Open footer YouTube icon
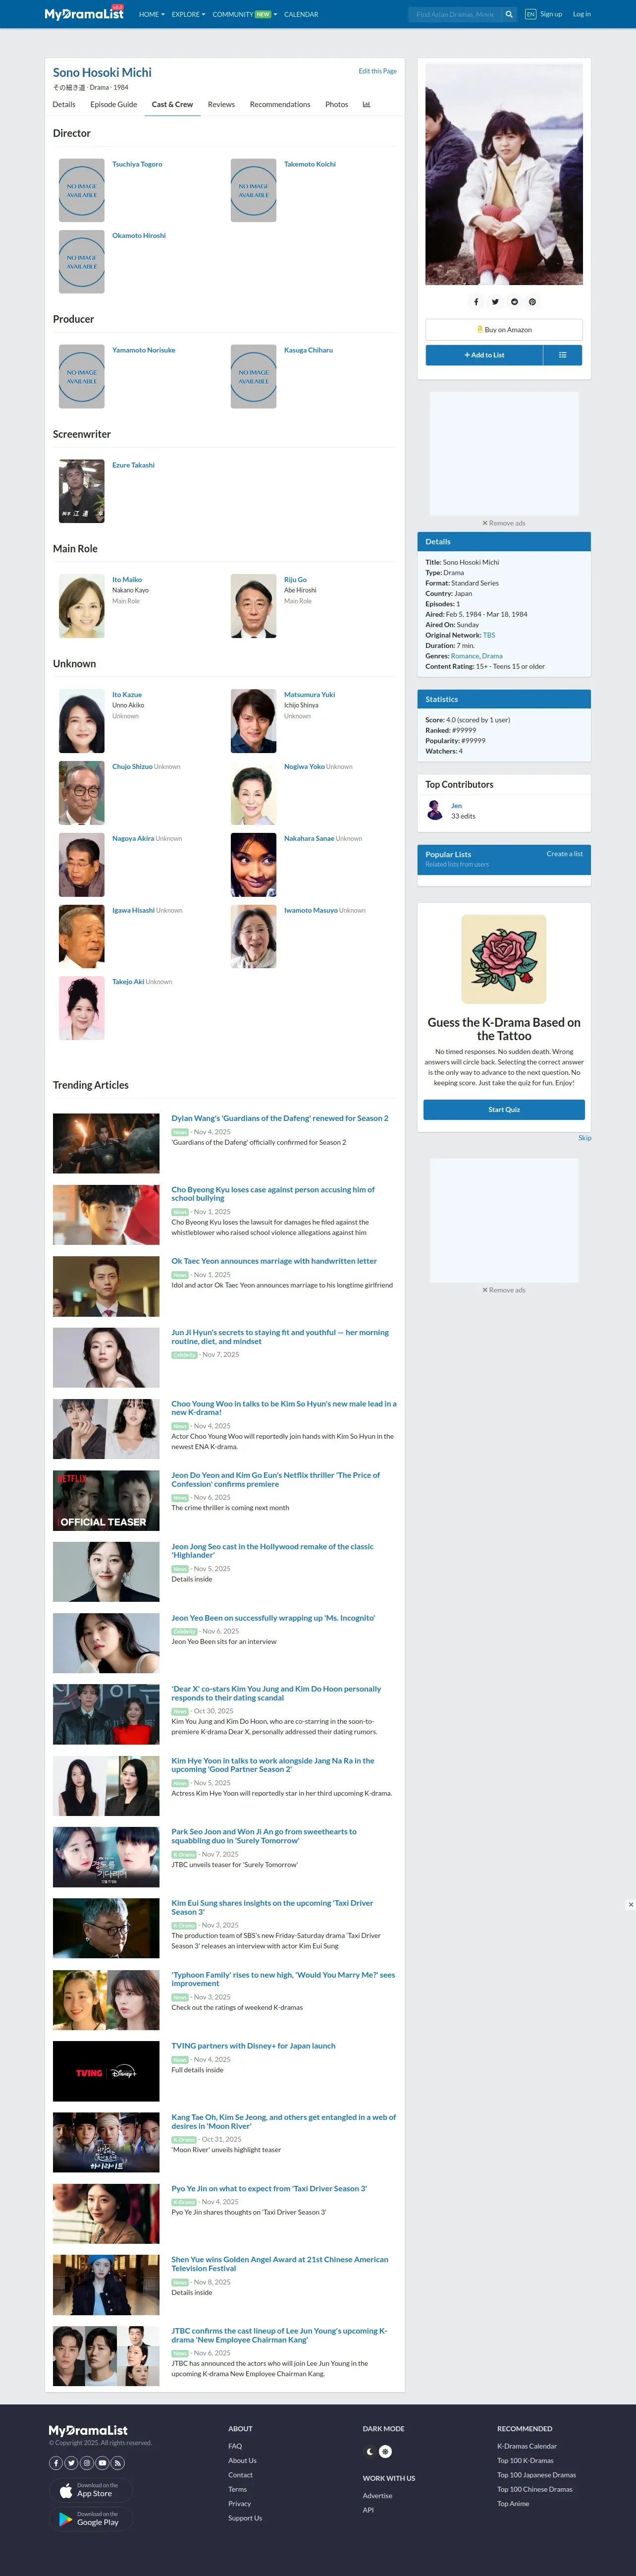Screen dimensions: 636x2576 [x=103, y=2463]
